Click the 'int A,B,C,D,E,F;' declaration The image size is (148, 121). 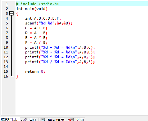coord(43,18)
